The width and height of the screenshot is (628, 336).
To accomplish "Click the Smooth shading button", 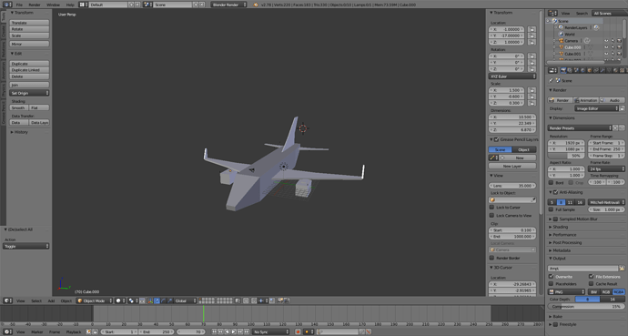I will (19, 107).
